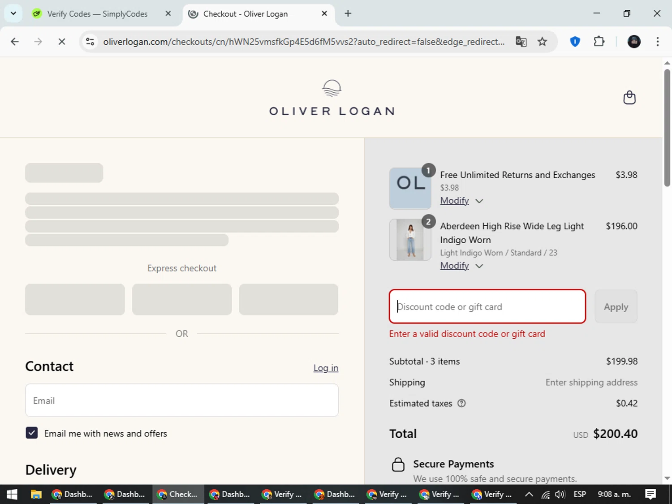
Task: Open the volume speaker tray icon
Action: [x=560, y=494]
